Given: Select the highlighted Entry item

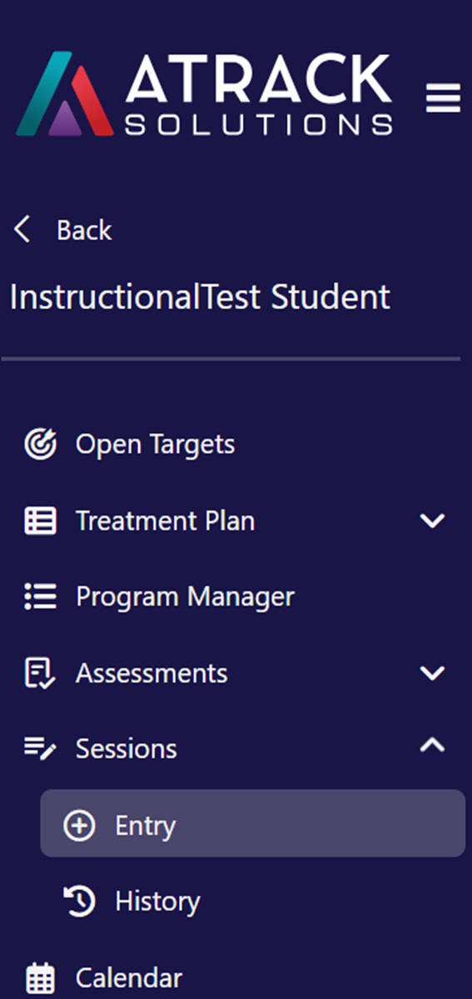Looking at the screenshot, I should (x=252, y=823).
